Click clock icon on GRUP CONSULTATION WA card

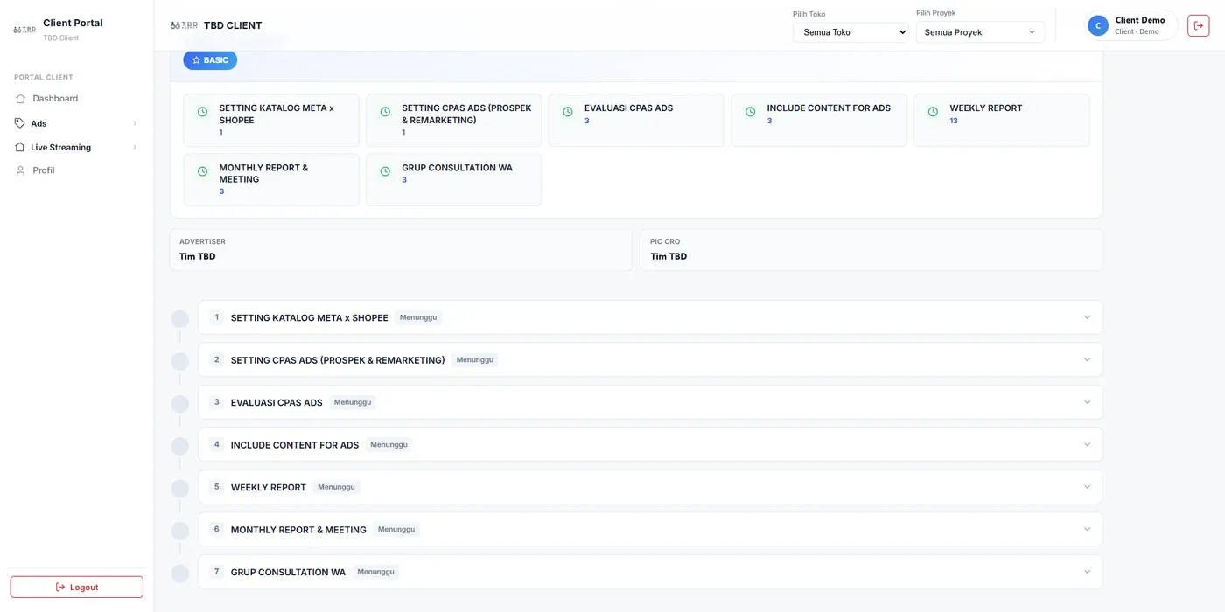pyautogui.click(x=385, y=171)
